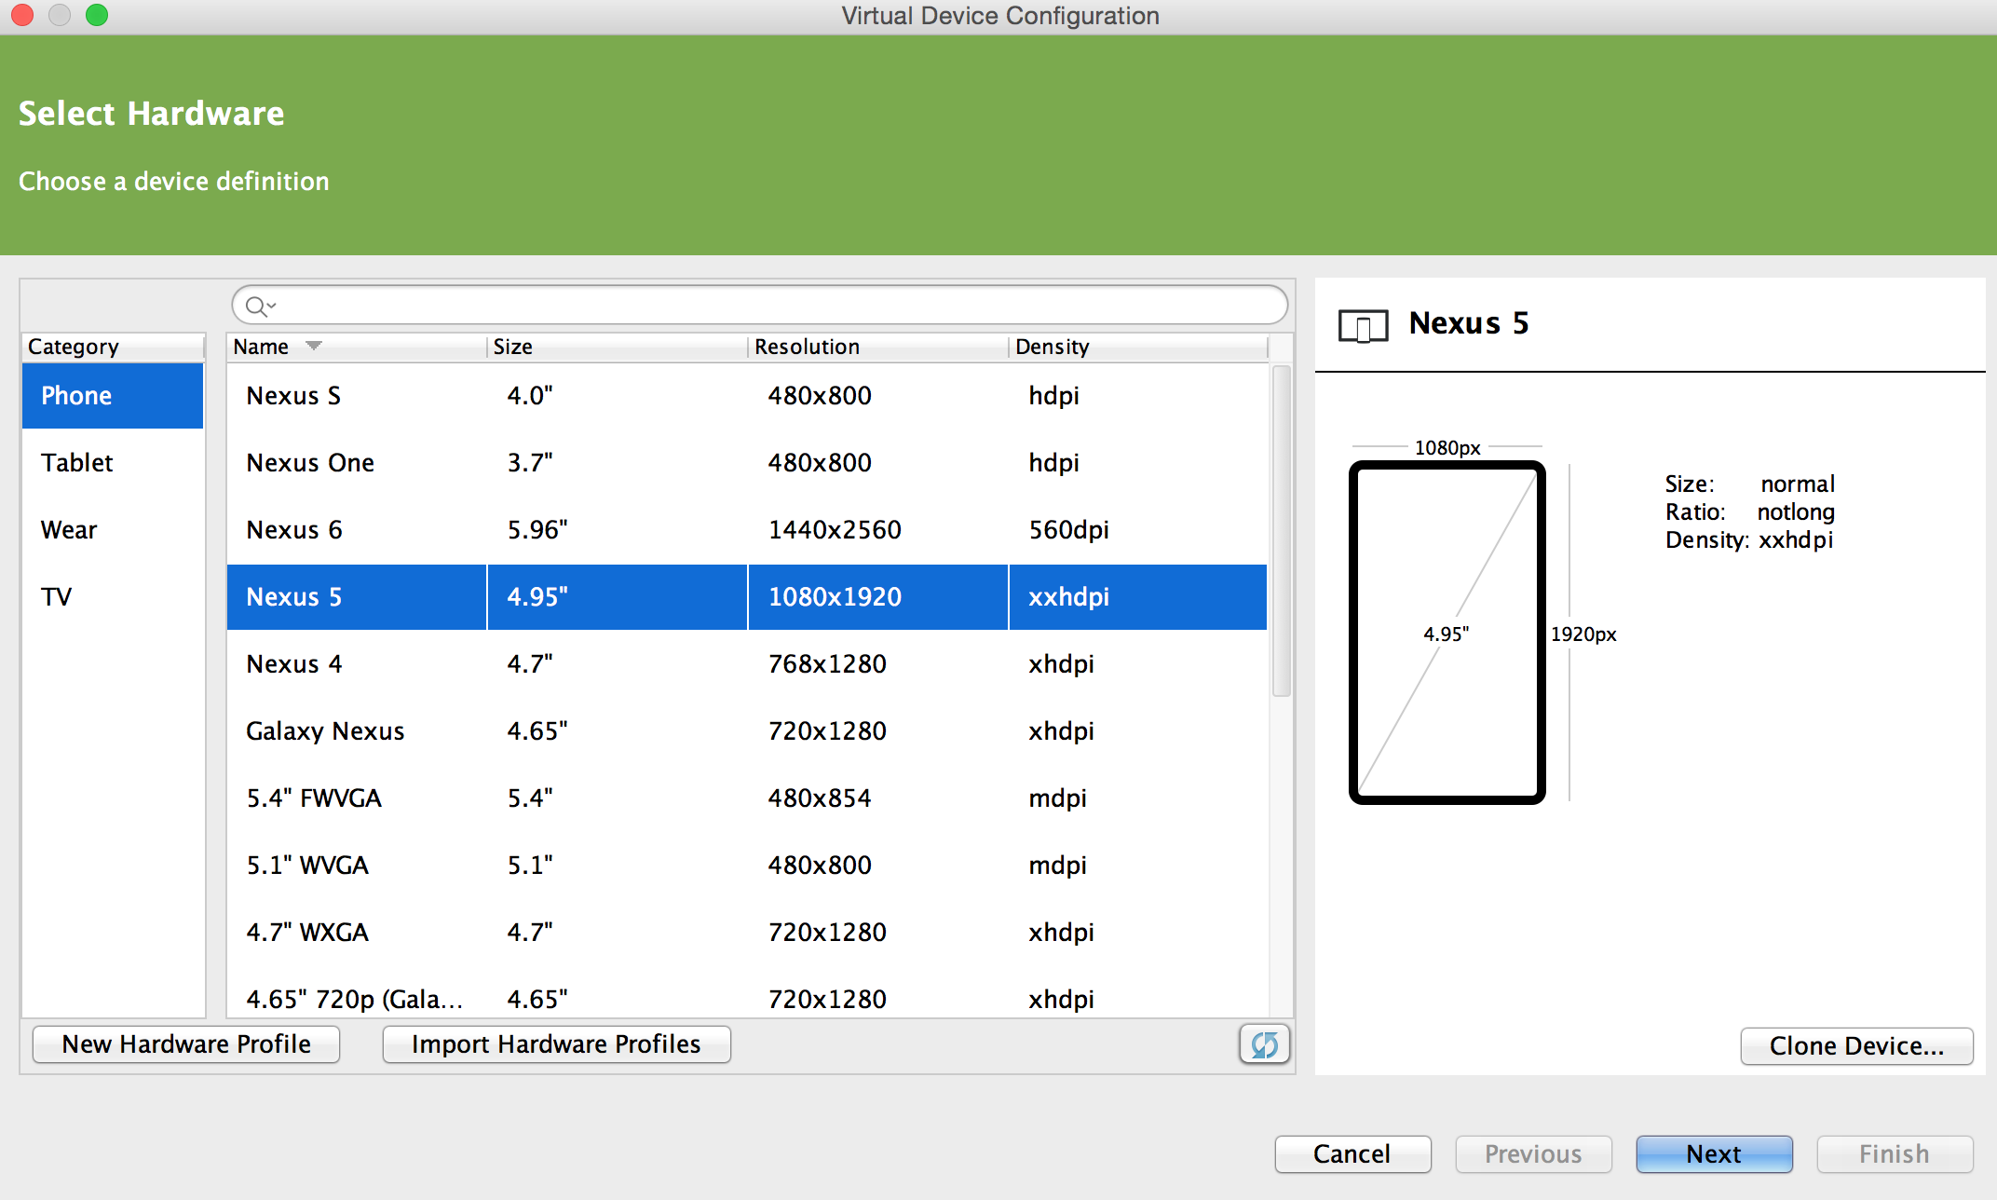Click the Nexus 5 phone preview outline
Viewport: 1997px width, 1200px height.
coord(1447,633)
